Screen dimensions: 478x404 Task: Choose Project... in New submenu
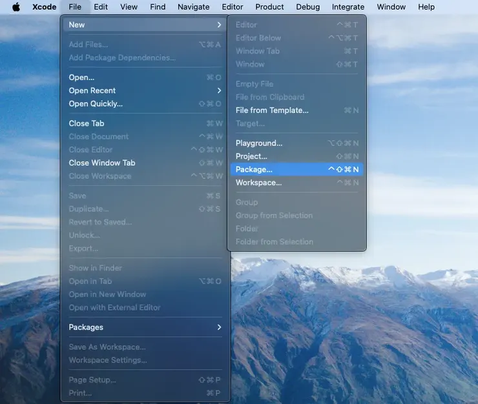297,156
